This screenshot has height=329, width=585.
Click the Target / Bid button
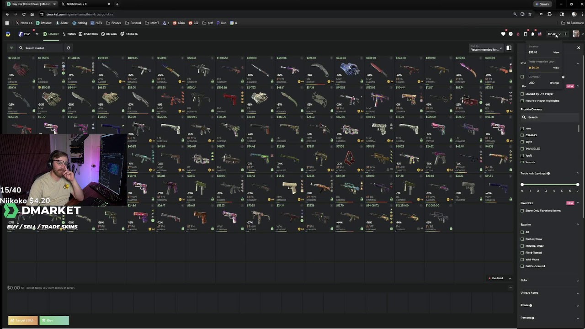point(23,320)
